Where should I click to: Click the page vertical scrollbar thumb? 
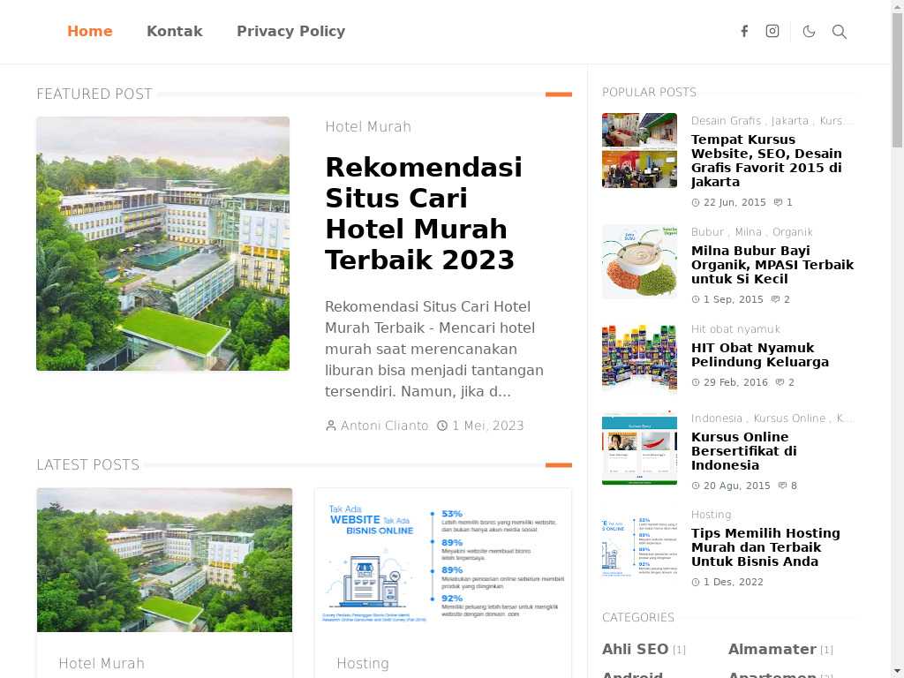coord(898,79)
